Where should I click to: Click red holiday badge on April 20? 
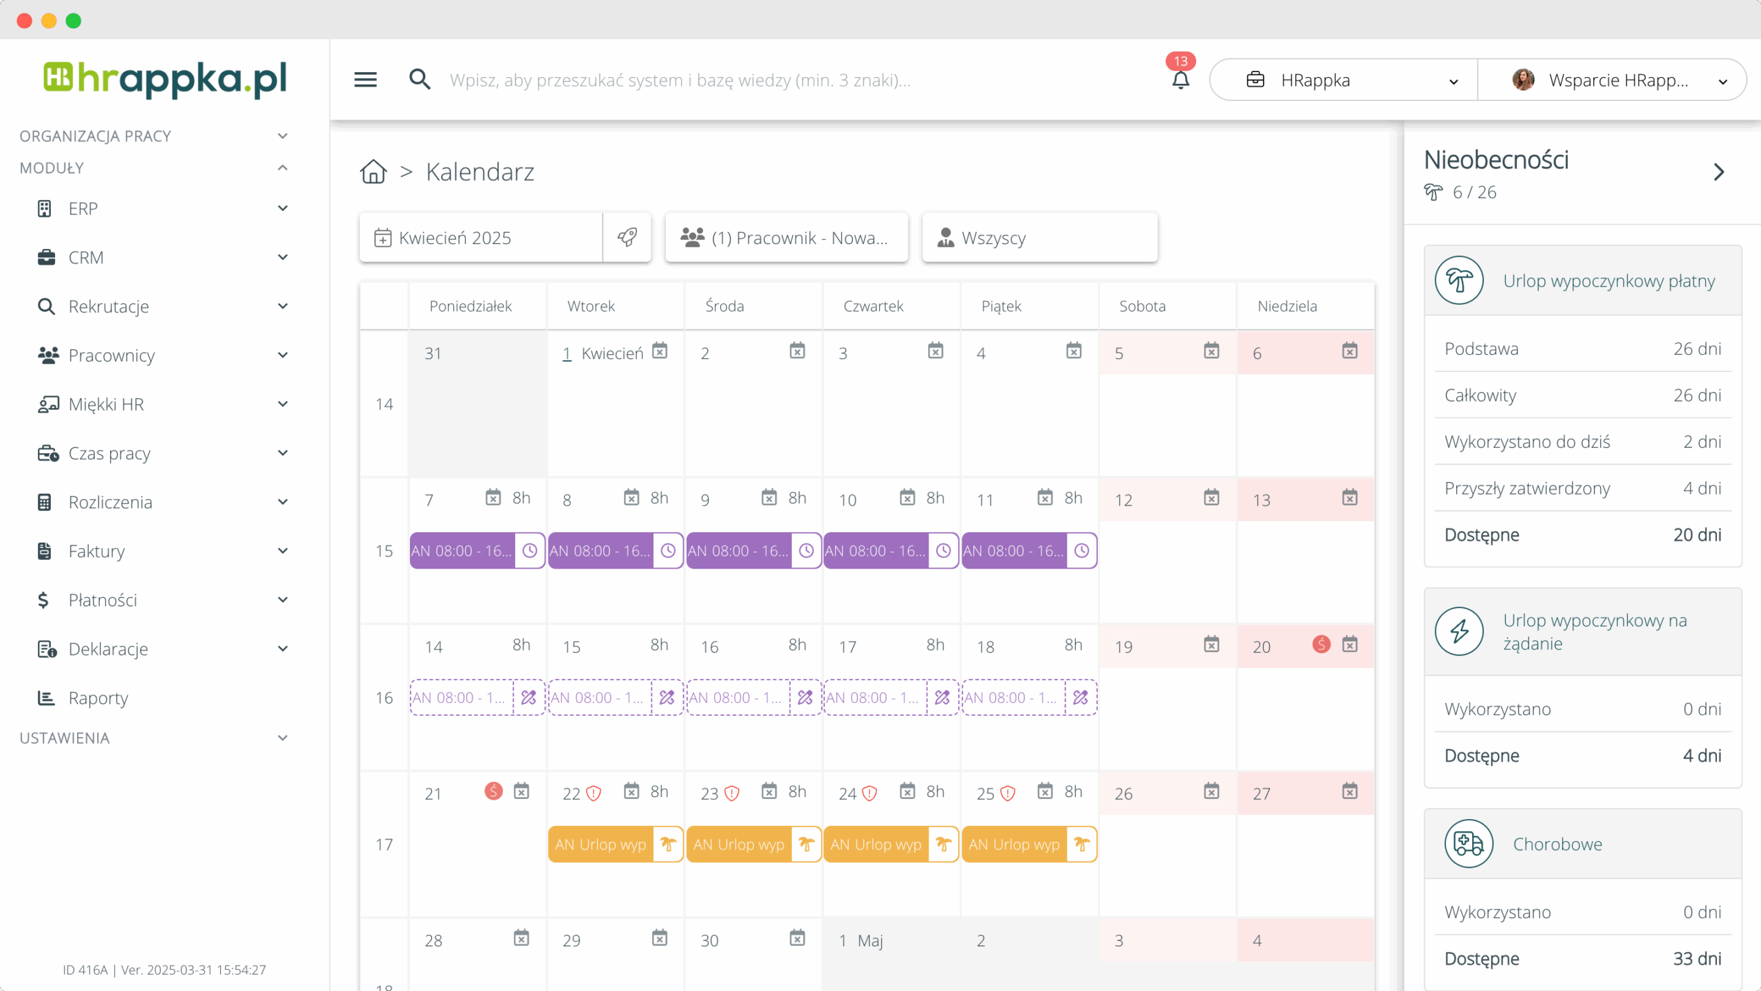point(1321,644)
